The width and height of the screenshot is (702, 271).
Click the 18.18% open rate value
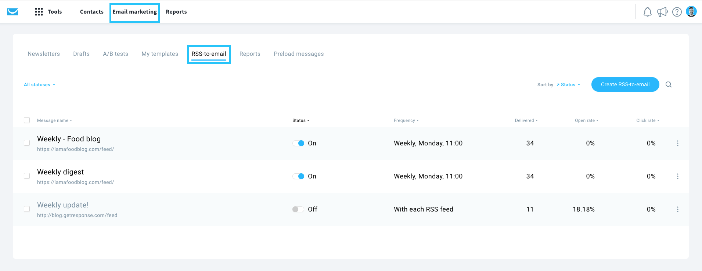pyautogui.click(x=583, y=209)
